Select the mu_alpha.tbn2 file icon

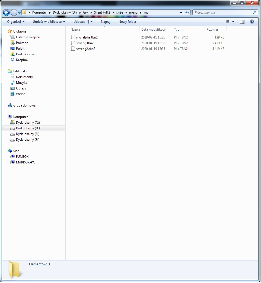point(73,37)
